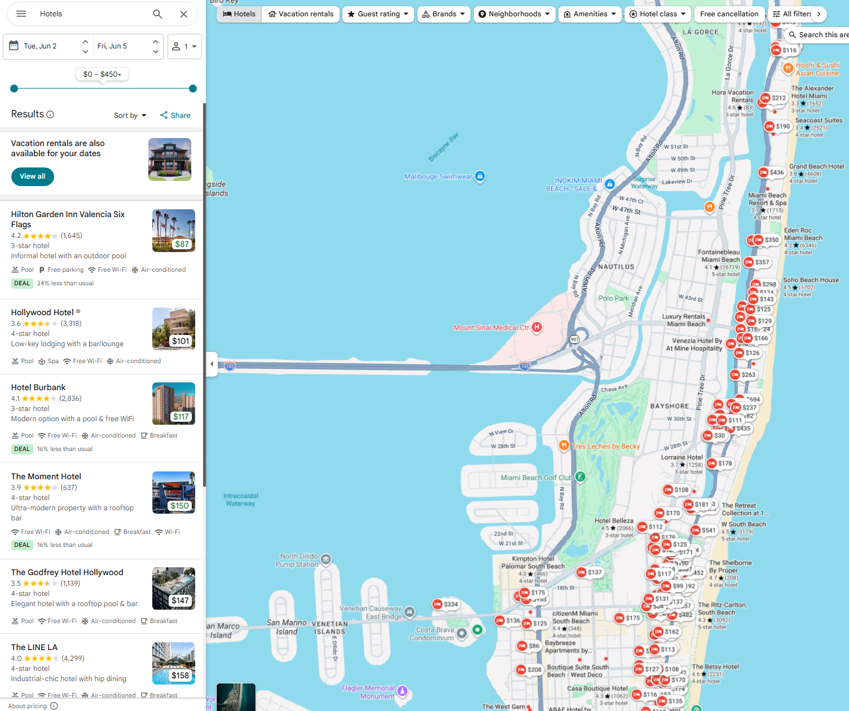Click the minimum price slider handle
The image size is (849, 711).
coord(14,89)
